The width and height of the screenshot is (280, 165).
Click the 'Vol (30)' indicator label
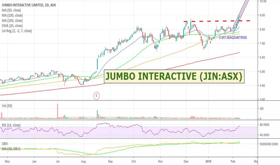[x=7, y=106]
